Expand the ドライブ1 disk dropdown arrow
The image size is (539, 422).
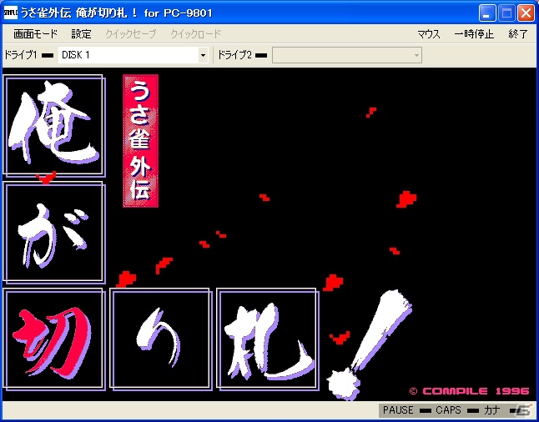click(x=203, y=55)
